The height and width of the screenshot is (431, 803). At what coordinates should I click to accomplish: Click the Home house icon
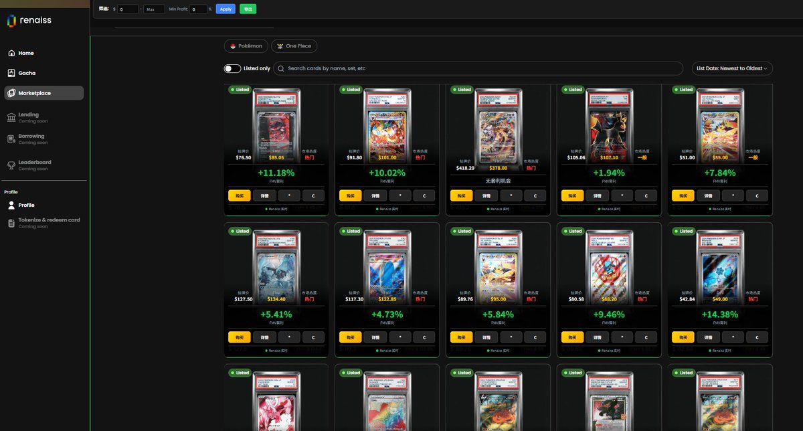point(11,53)
